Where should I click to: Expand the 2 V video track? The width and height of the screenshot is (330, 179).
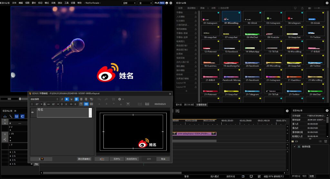pos(10,130)
